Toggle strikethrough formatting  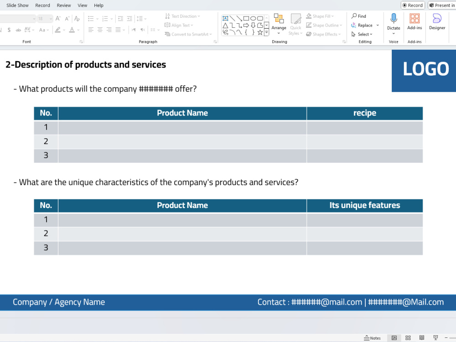18,30
